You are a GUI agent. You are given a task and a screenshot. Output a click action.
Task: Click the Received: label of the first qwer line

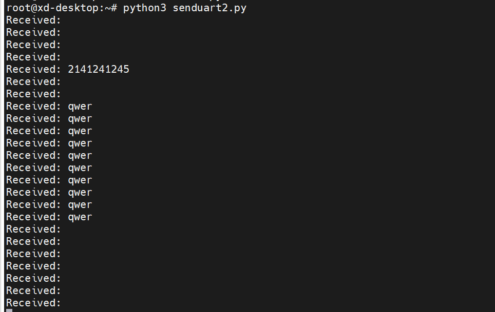(x=33, y=106)
